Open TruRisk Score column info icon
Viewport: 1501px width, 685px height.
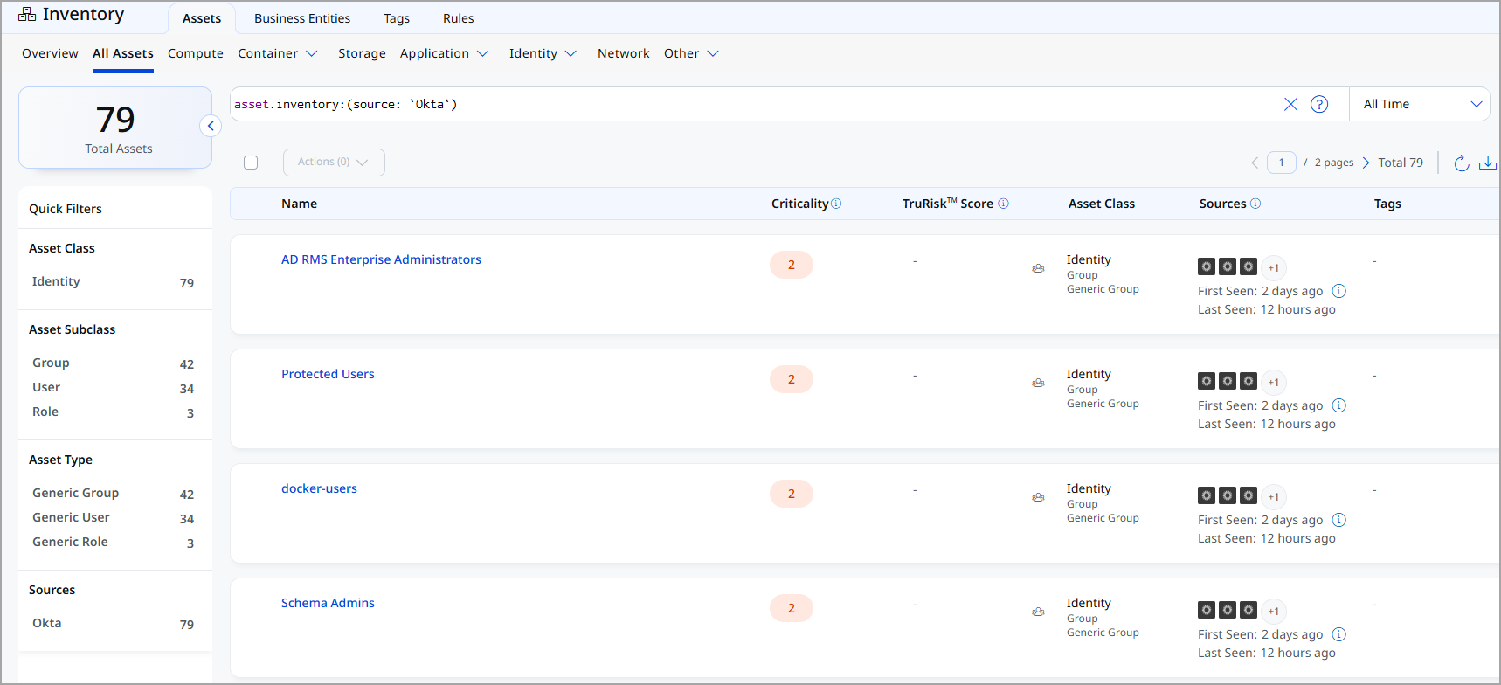pos(1003,204)
